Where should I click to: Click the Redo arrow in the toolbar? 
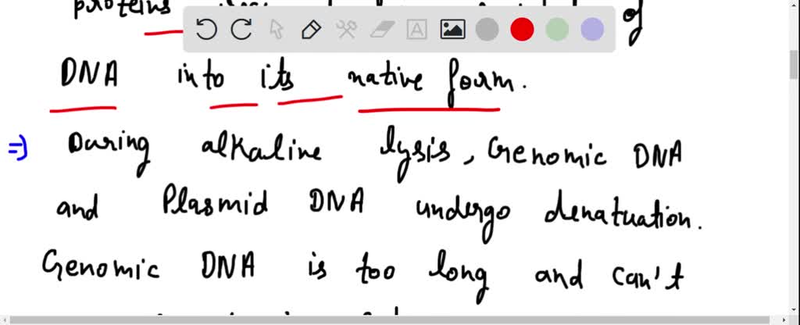(241, 30)
